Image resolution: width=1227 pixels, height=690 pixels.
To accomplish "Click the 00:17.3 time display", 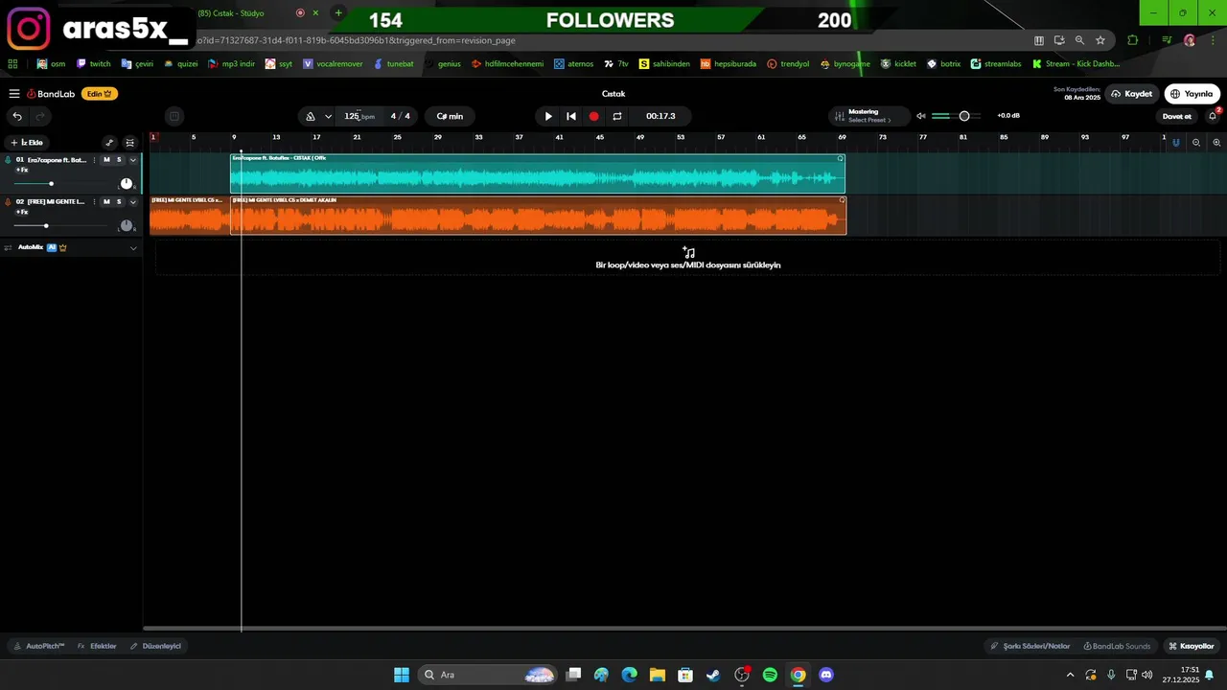I will 660,116.
